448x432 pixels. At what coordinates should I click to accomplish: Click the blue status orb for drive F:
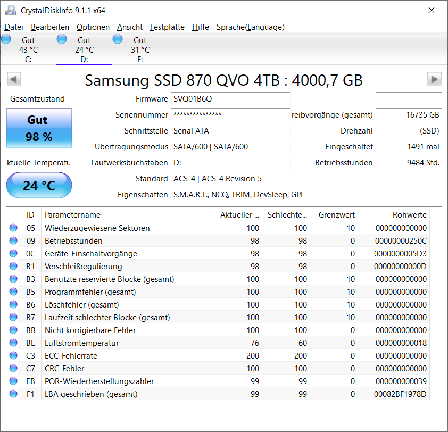coord(118,39)
